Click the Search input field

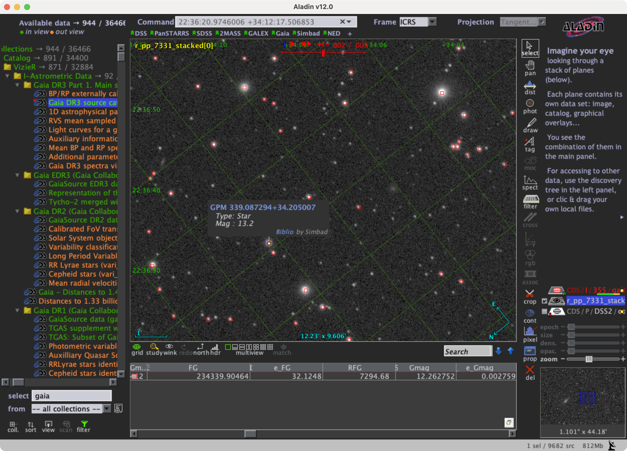point(468,351)
